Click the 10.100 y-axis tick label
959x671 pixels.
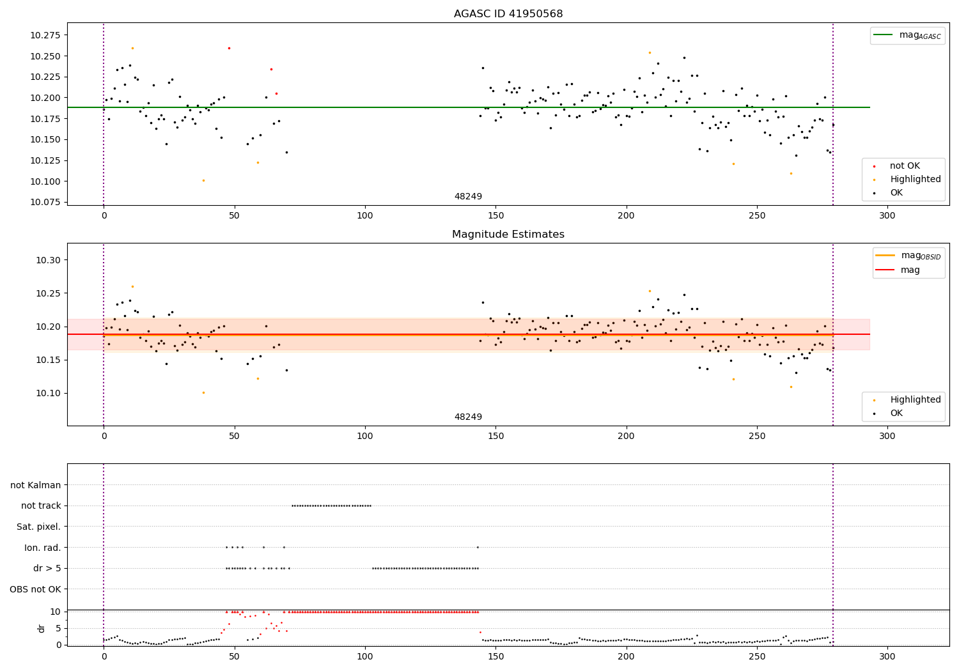tap(45, 181)
